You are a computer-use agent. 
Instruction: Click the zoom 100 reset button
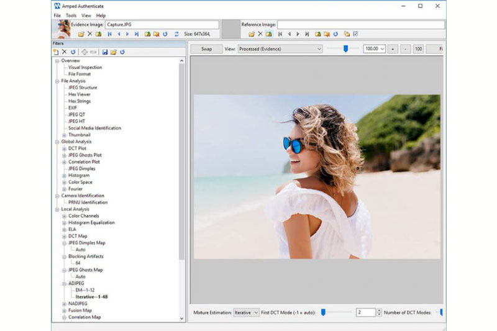[x=418, y=49]
